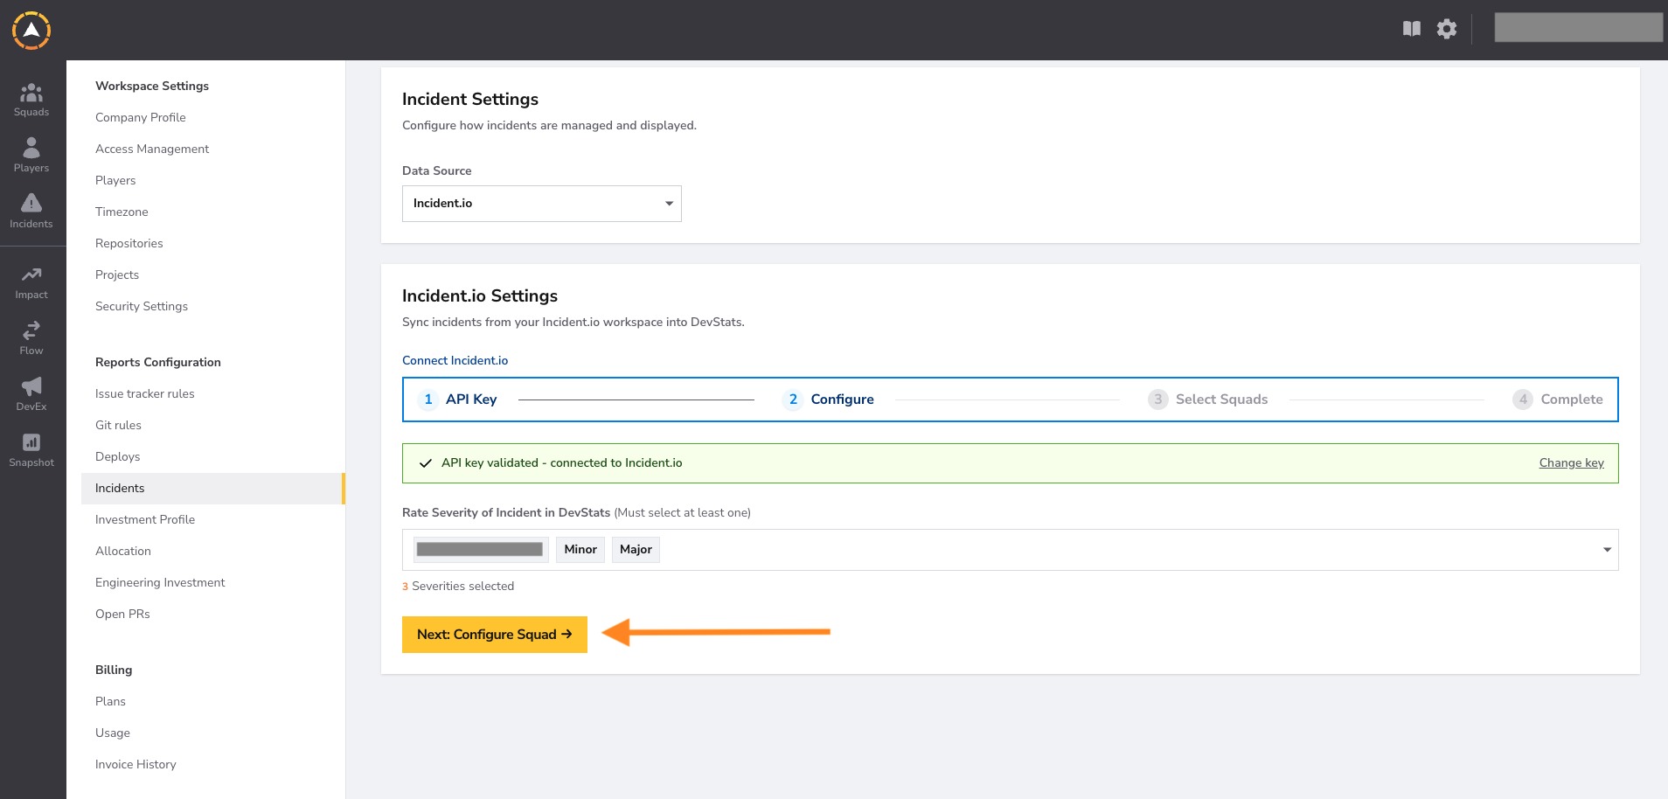The height and width of the screenshot is (799, 1668).
Task: Open Allocation configuration
Action: tap(123, 551)
